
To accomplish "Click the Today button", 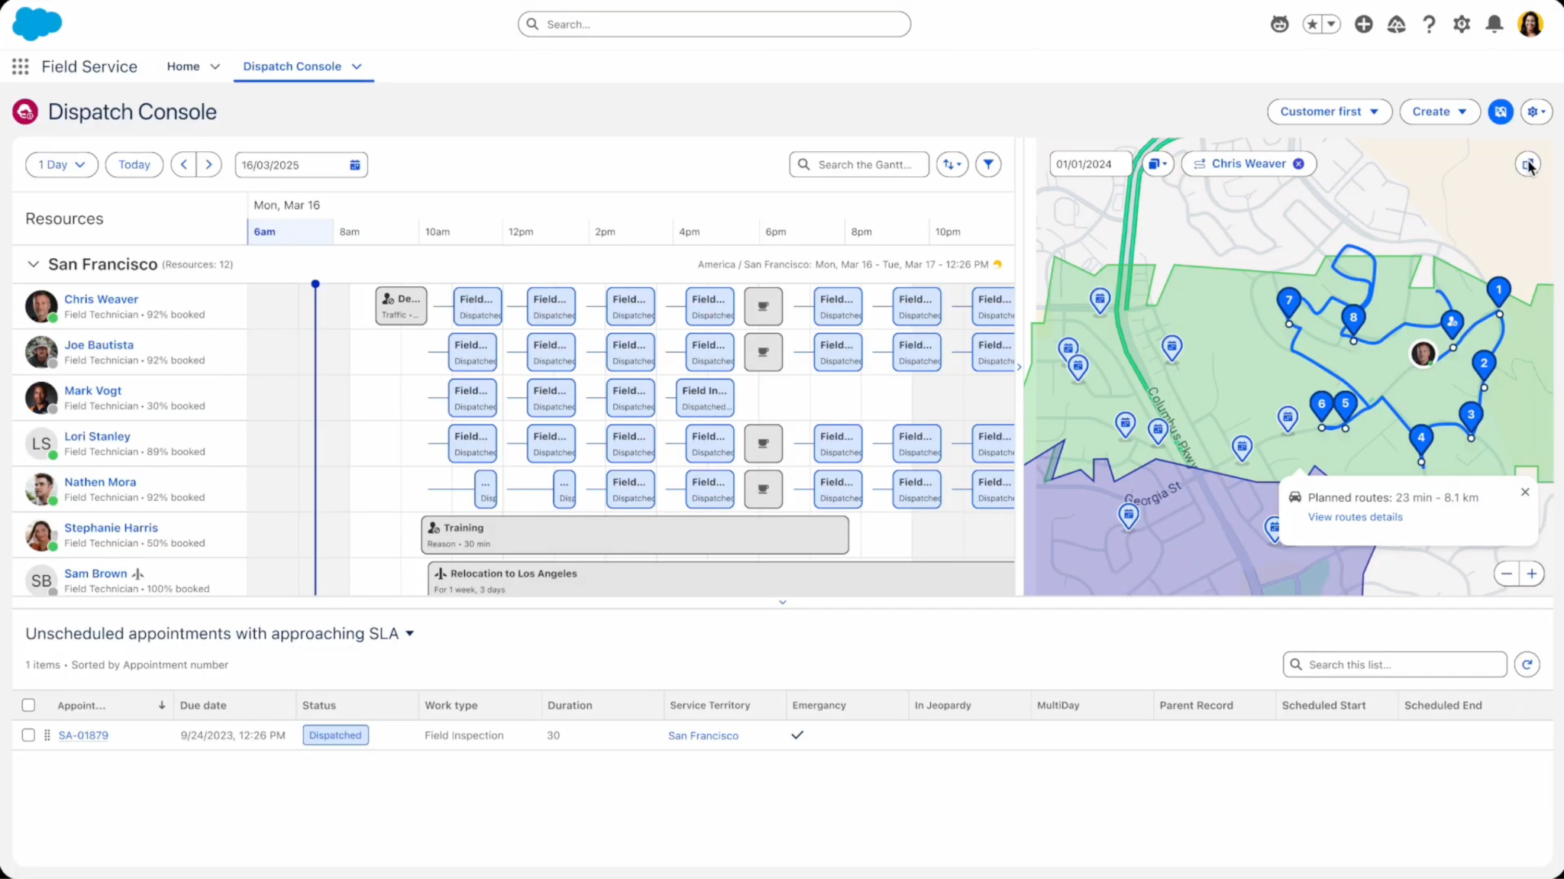I will pos(134,164).
